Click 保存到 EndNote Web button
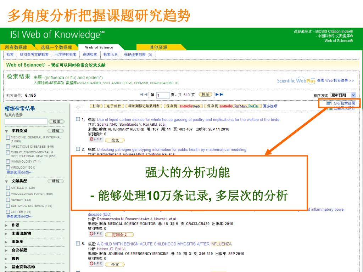Screen dimensions: 363x272 point(183,106)
